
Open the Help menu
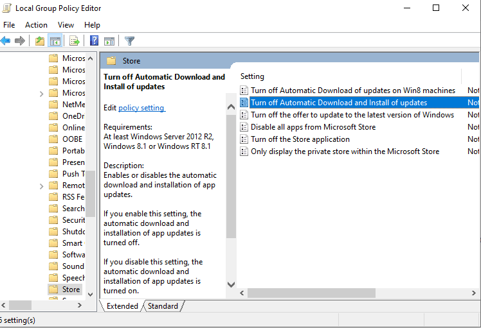click(x=92, y=25)
